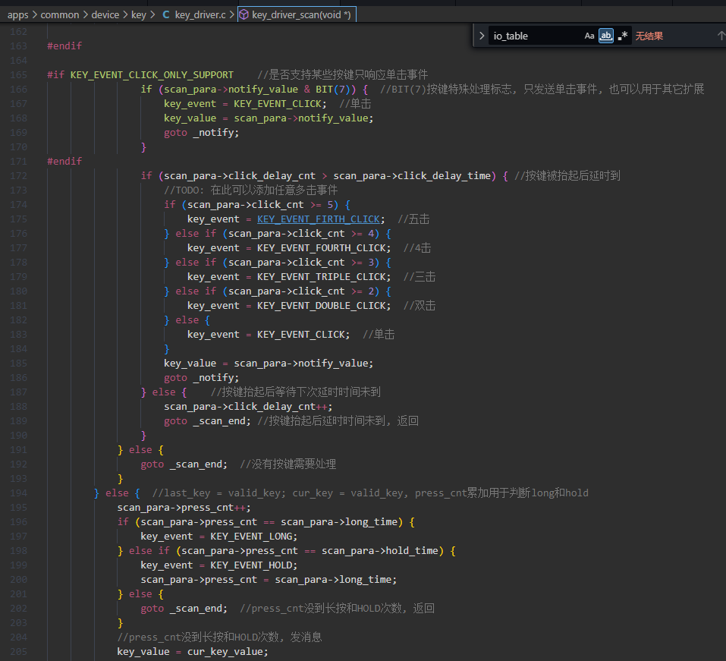726x661 pixels.
Task: Click the //TODO comment about multi-click events
Action: (251, 190)
